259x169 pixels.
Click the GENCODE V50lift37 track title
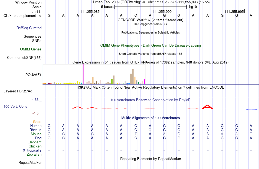coord(150,20)
